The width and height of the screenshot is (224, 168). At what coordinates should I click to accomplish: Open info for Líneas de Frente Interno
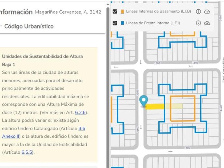point(198,23)
